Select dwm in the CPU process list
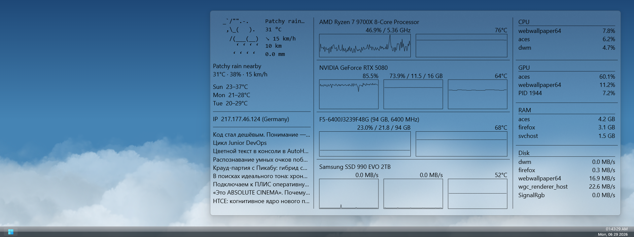Viewport: 634px width, 237px height. click(x=567, y=48)
